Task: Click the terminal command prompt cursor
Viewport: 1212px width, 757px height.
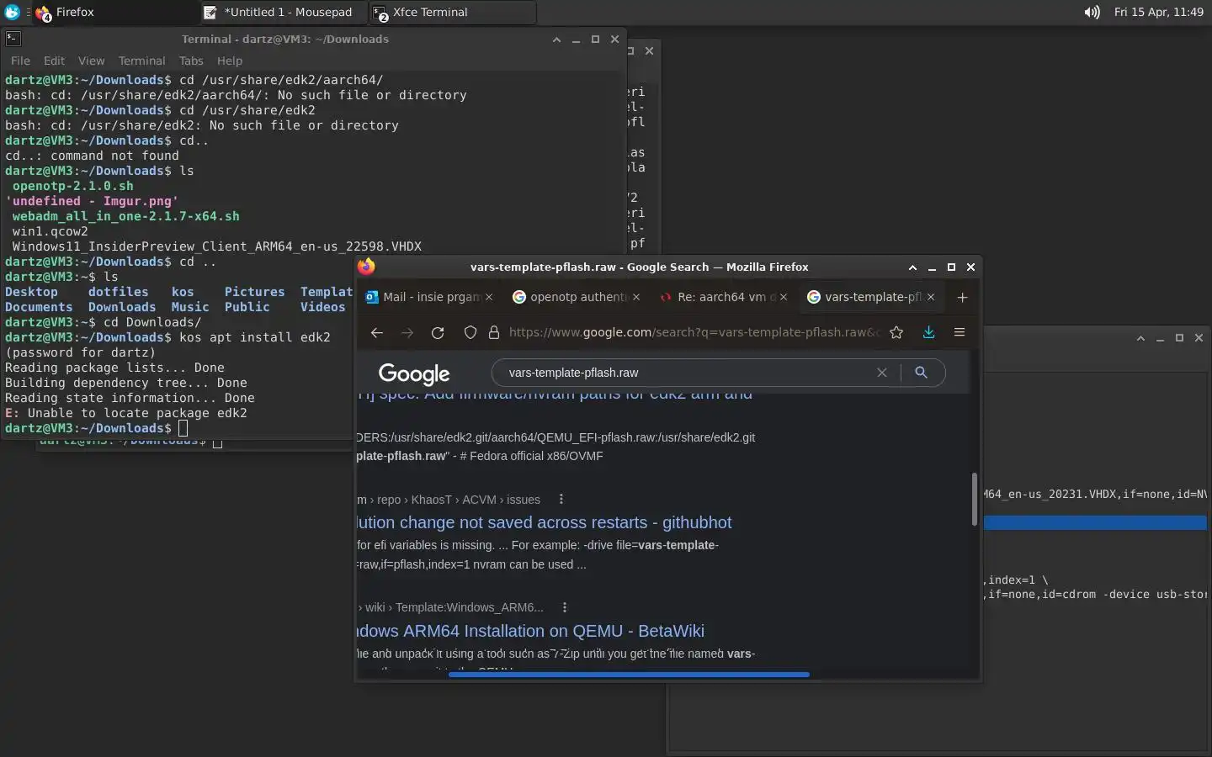Action: (x=183, y=428)
